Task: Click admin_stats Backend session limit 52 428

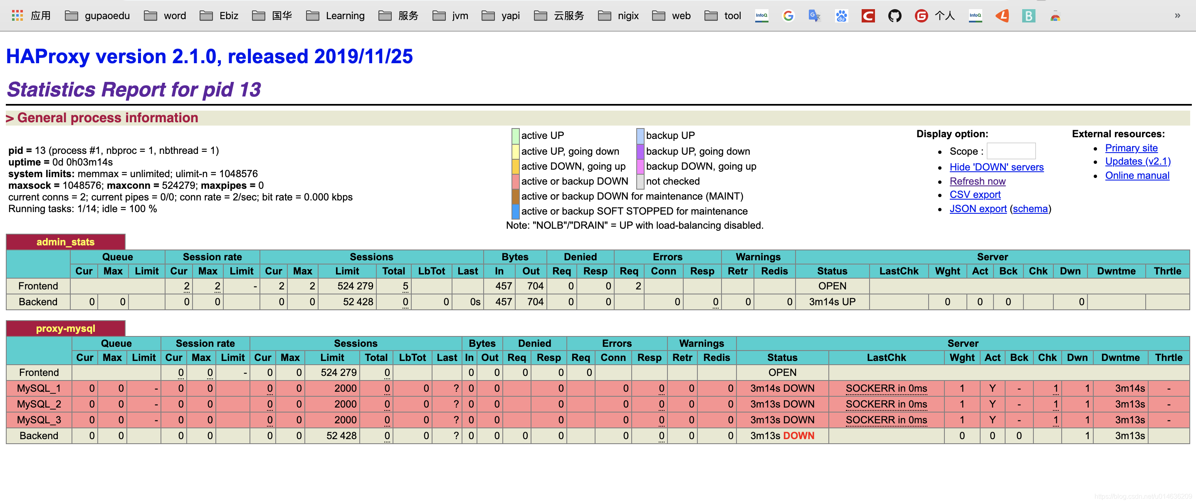Action: pyautogui.click(x=358, y=301)
